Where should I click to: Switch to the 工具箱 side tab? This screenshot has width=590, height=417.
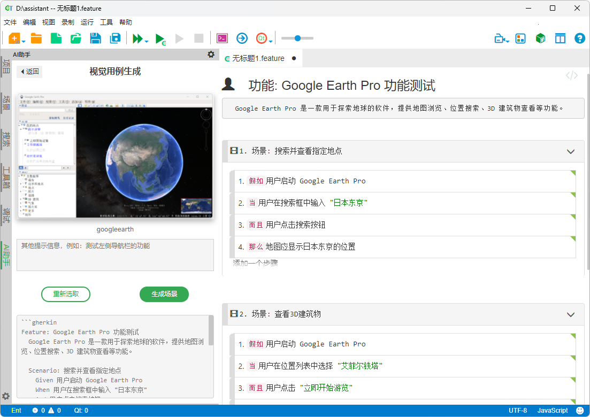pos(6,177)
